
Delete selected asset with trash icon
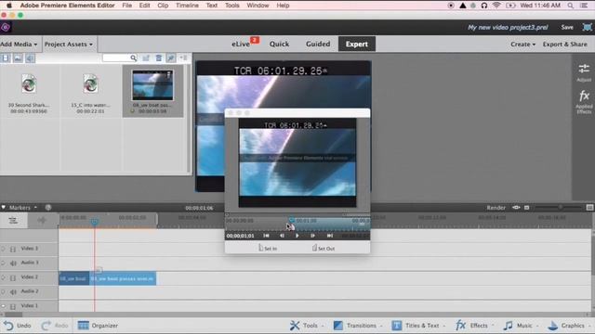(159, 58)
